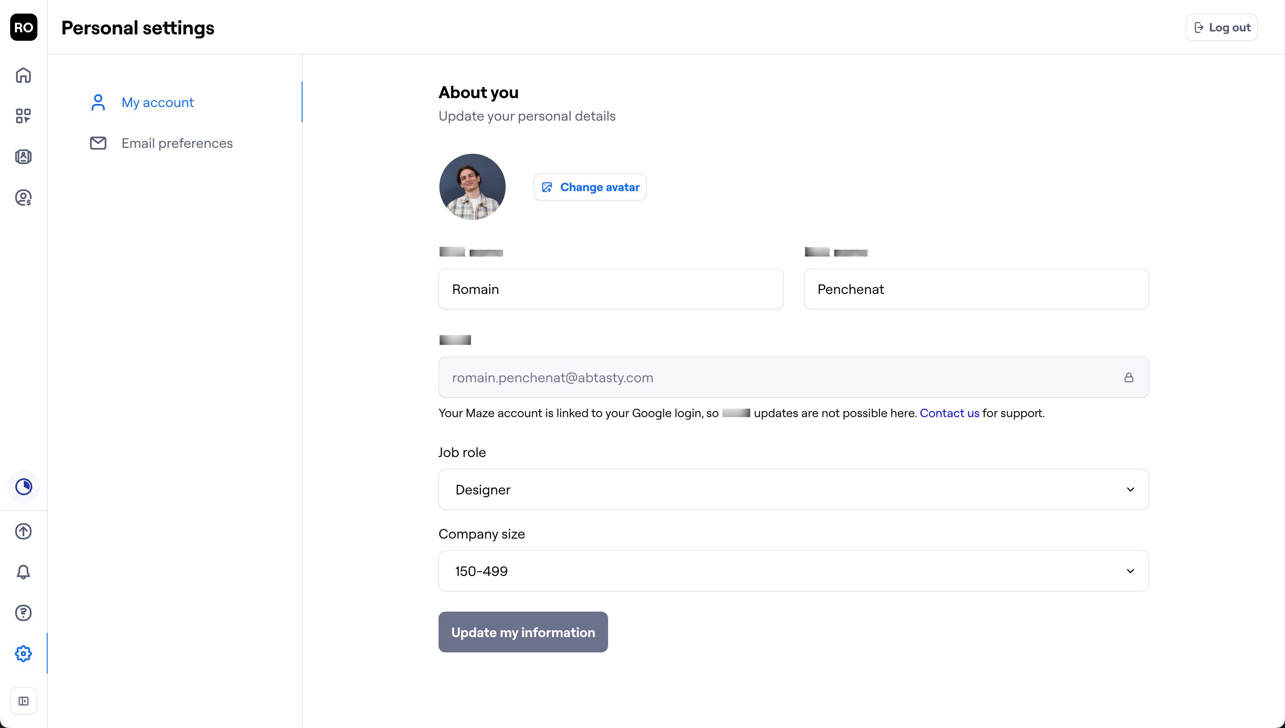Image resolution: width=1285 pixels, height=728 pixels.
Task: Click the Job role label
Action: [462, 452]
